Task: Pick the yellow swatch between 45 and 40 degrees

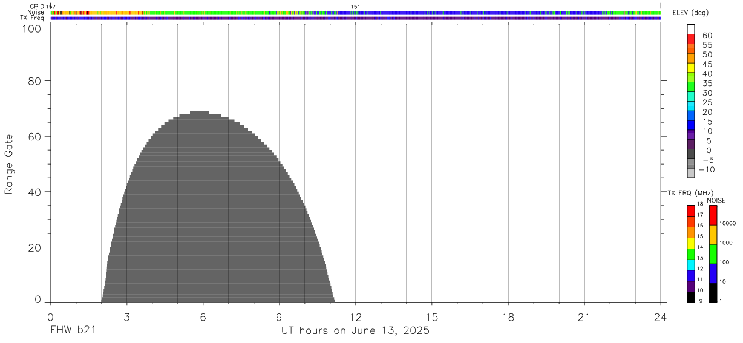Action: (691, 68)
